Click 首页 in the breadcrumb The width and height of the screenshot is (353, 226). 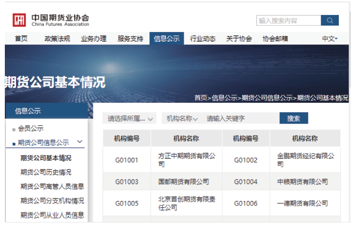201,98
